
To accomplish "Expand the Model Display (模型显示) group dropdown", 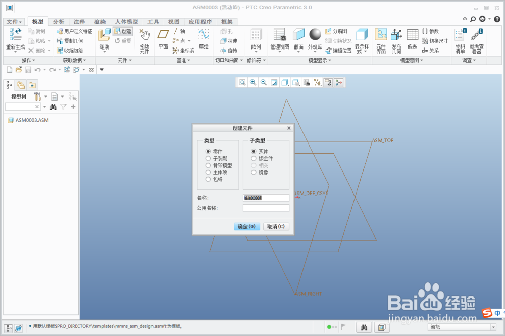I will coord(320,60).
